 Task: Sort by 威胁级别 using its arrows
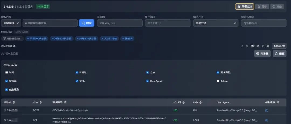[x=278, y=102]
